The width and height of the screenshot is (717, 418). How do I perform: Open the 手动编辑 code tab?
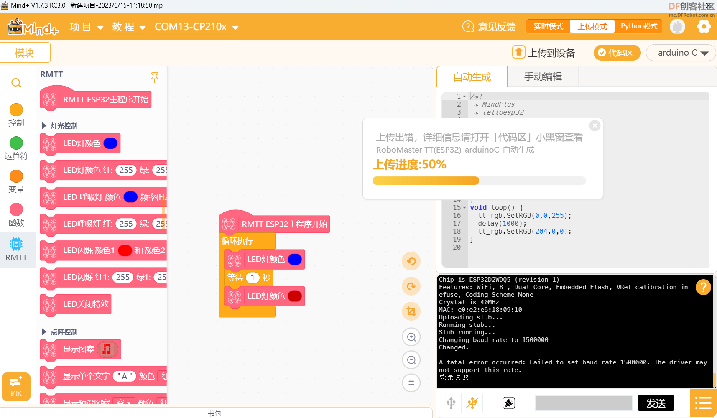point(543,77)
